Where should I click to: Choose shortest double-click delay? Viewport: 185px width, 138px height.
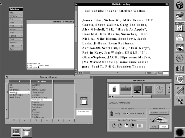114,126
